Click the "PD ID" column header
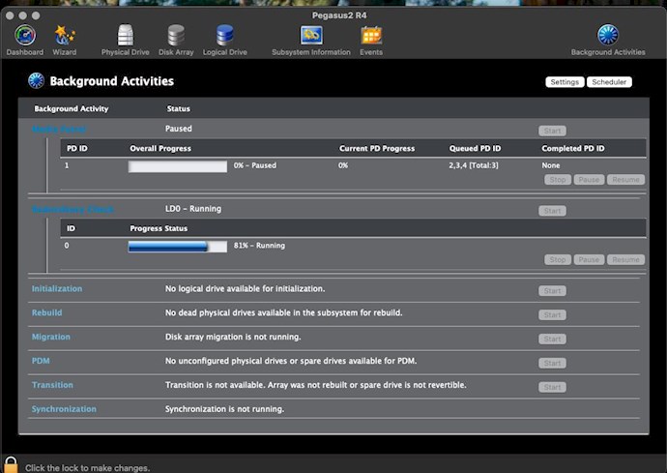The image size is (667, 473). click(x=77, y=148)
